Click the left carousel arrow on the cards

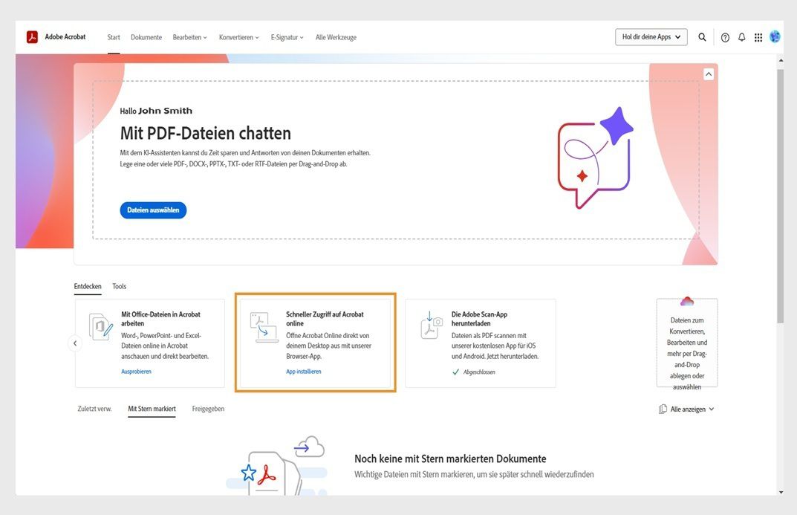pos(74,343)
